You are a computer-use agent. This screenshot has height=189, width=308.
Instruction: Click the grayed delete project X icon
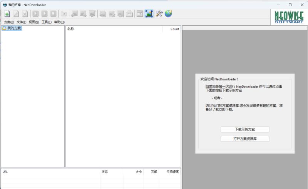(25, 14)
